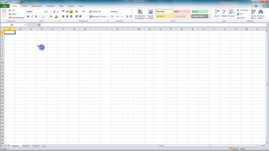
Task: Apply accounting dollar number format
Action: point(112,16)
